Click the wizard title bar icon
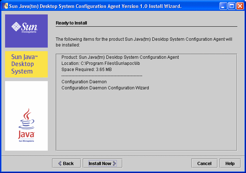Viewport: 246px width, 173px height. [x=5, y=6]
